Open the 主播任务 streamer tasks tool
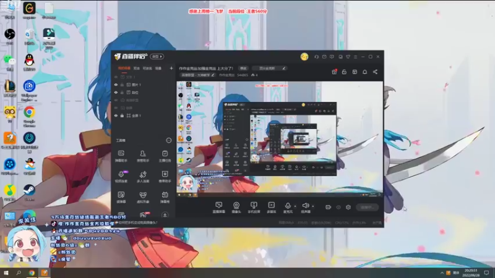Image resolution: width=495 pixels, height=278 pixels. pyautogui.click(x=165, y=156)
